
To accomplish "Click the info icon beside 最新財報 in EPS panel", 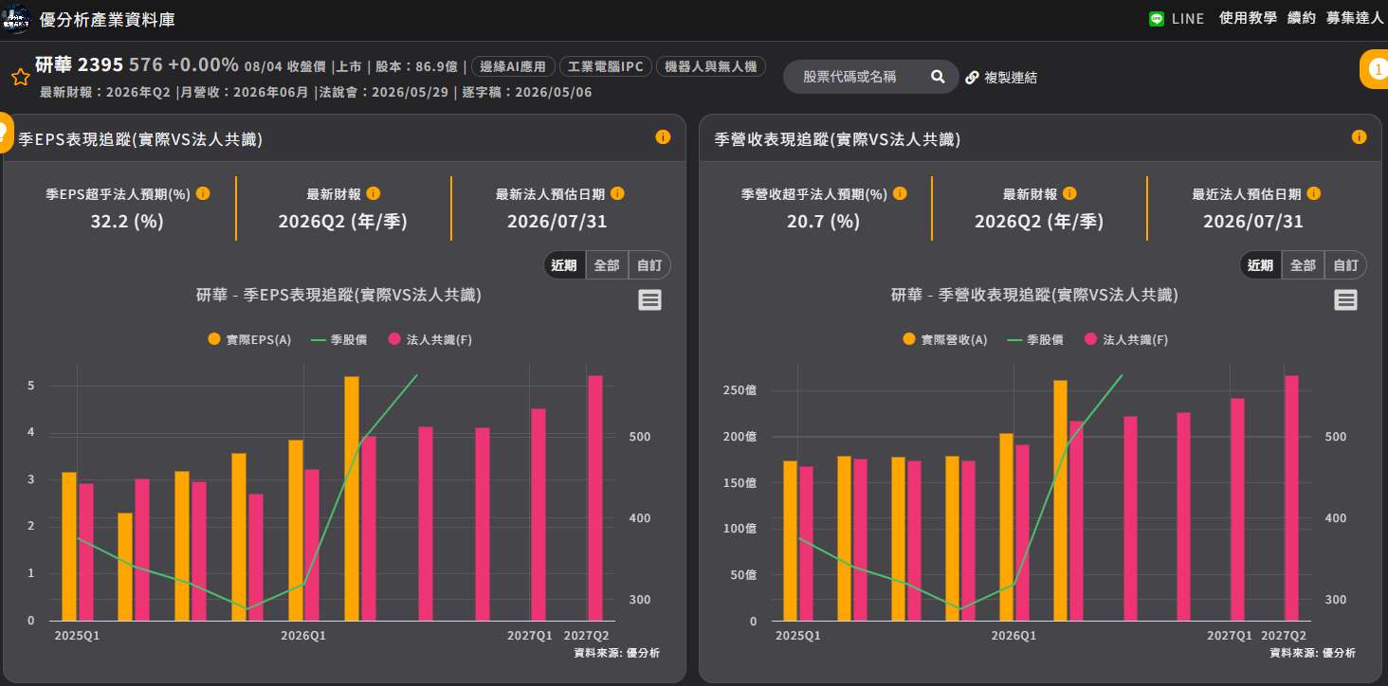I will (374, 193).
